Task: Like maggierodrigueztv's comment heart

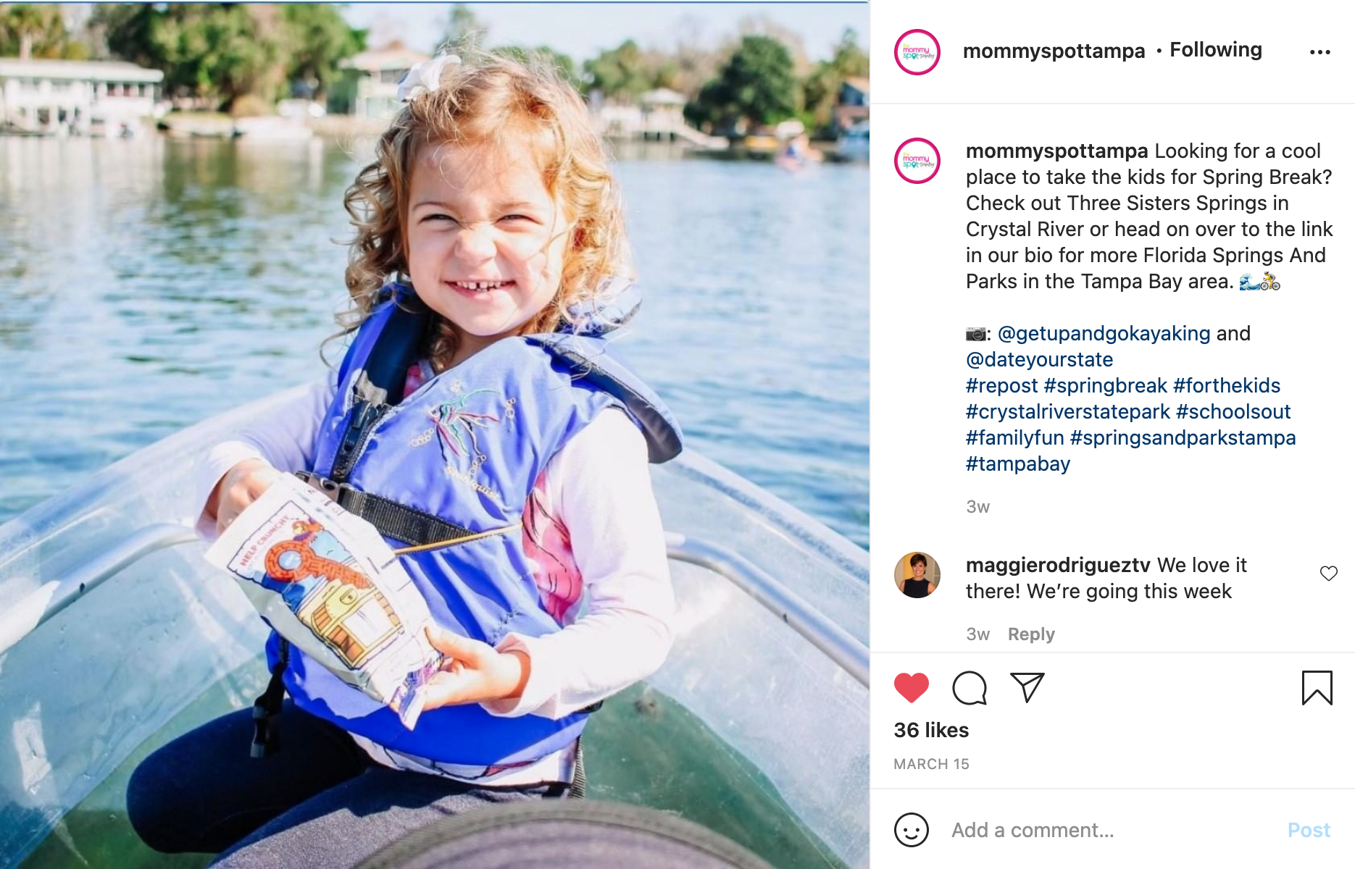Action: point(1328,574)
